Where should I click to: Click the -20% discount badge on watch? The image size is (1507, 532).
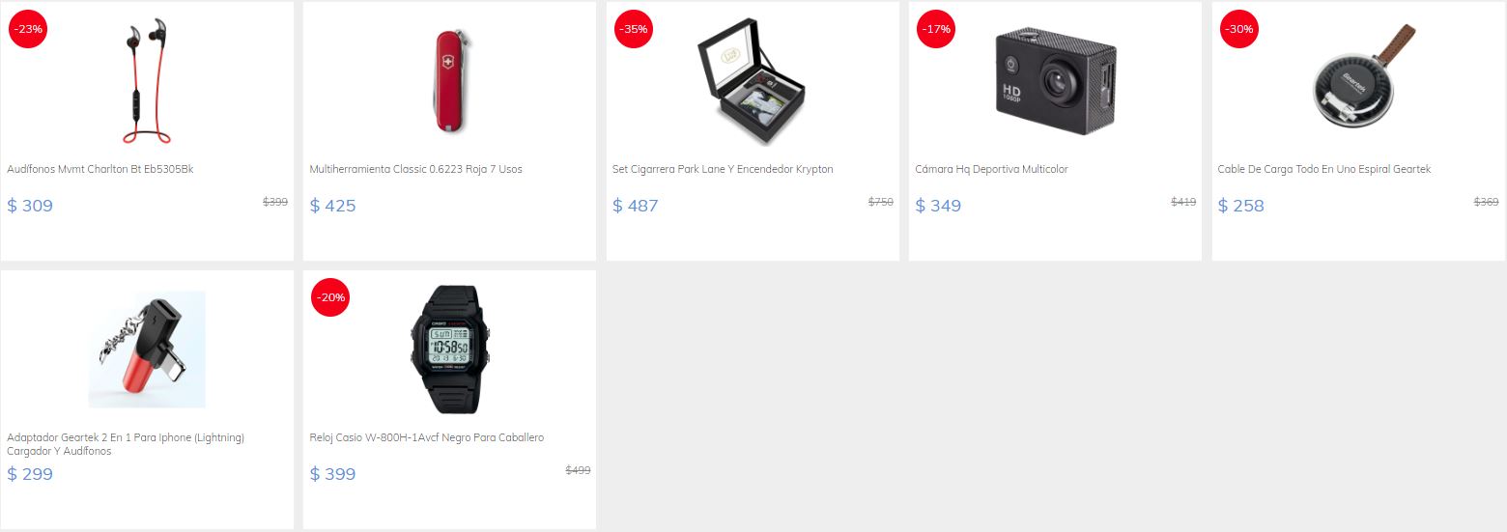click(330, 297)
